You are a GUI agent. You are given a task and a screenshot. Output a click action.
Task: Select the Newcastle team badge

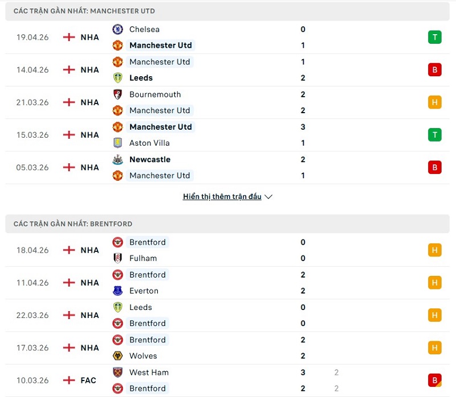click(118, 159)
